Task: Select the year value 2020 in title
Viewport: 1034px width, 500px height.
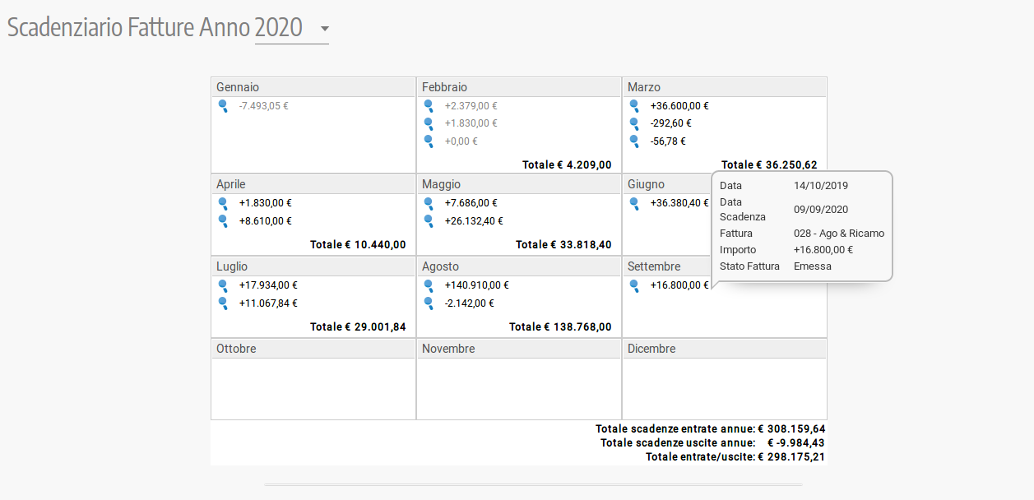Action: (x=280, y=28)
